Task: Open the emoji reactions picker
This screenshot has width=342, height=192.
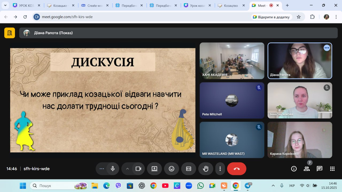Action: pyautogui.click(x=172, y=169)
